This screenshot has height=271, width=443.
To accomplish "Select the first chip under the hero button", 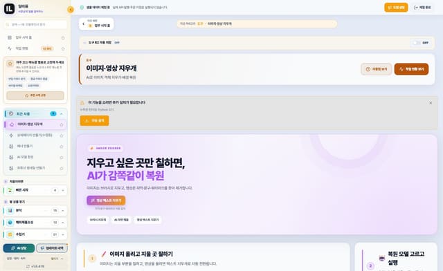I will click(x=98, y=220).
